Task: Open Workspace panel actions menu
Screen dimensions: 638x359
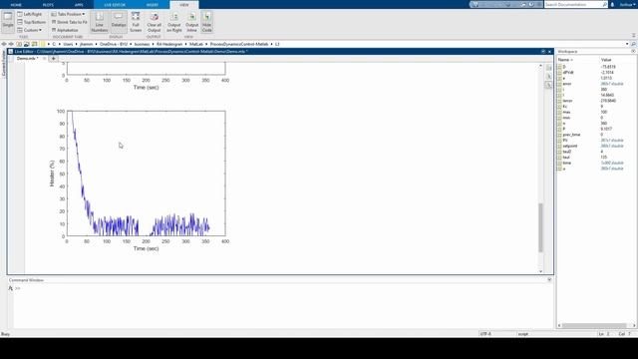Action: pyautogui.click(x=633, y=52)
